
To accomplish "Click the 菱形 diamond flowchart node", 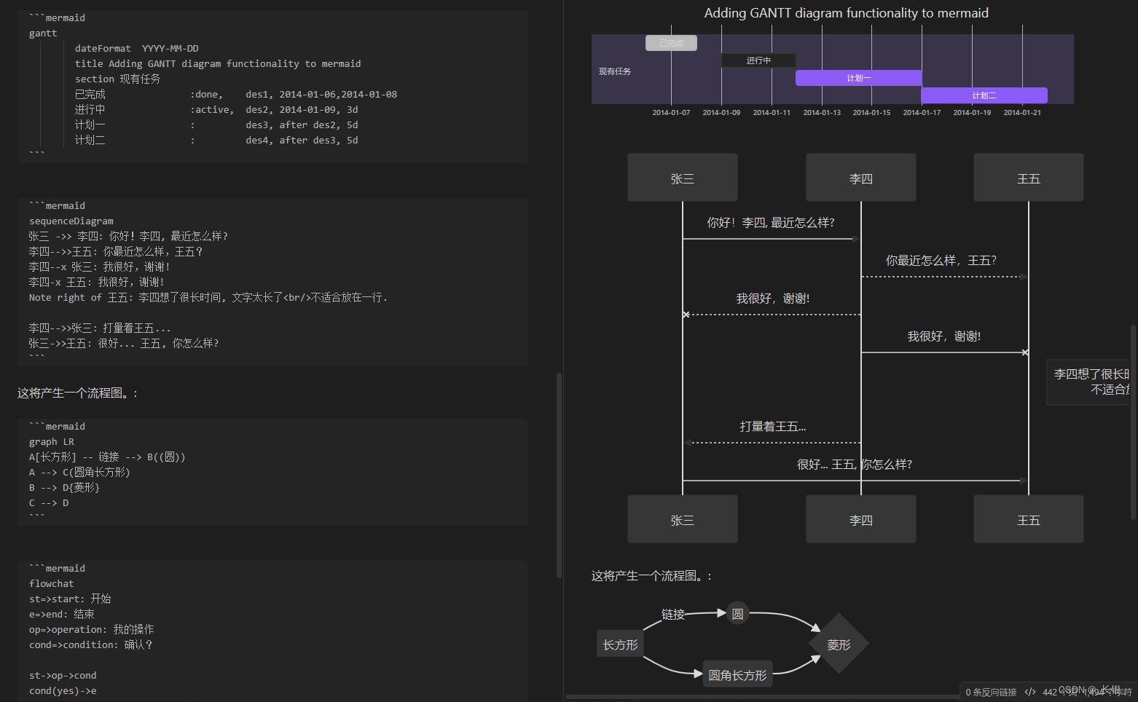I will [x=839, y=644].
